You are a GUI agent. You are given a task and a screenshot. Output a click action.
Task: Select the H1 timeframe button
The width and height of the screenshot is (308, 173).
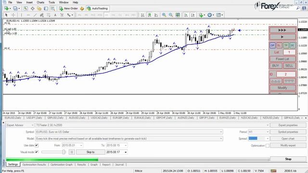point(106,15)
